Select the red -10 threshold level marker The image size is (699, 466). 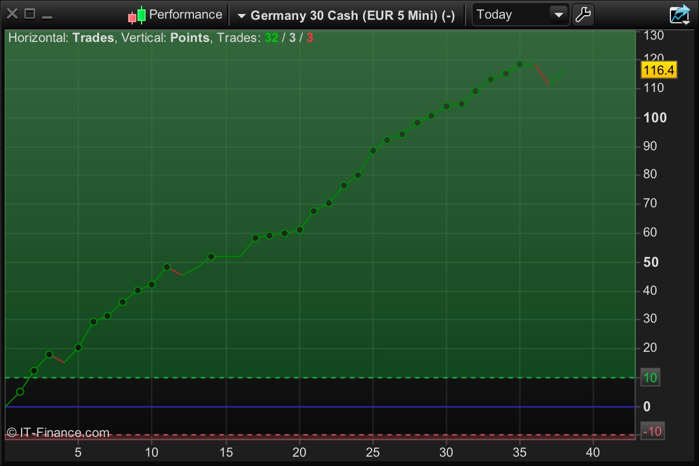[x=652, y=431]
